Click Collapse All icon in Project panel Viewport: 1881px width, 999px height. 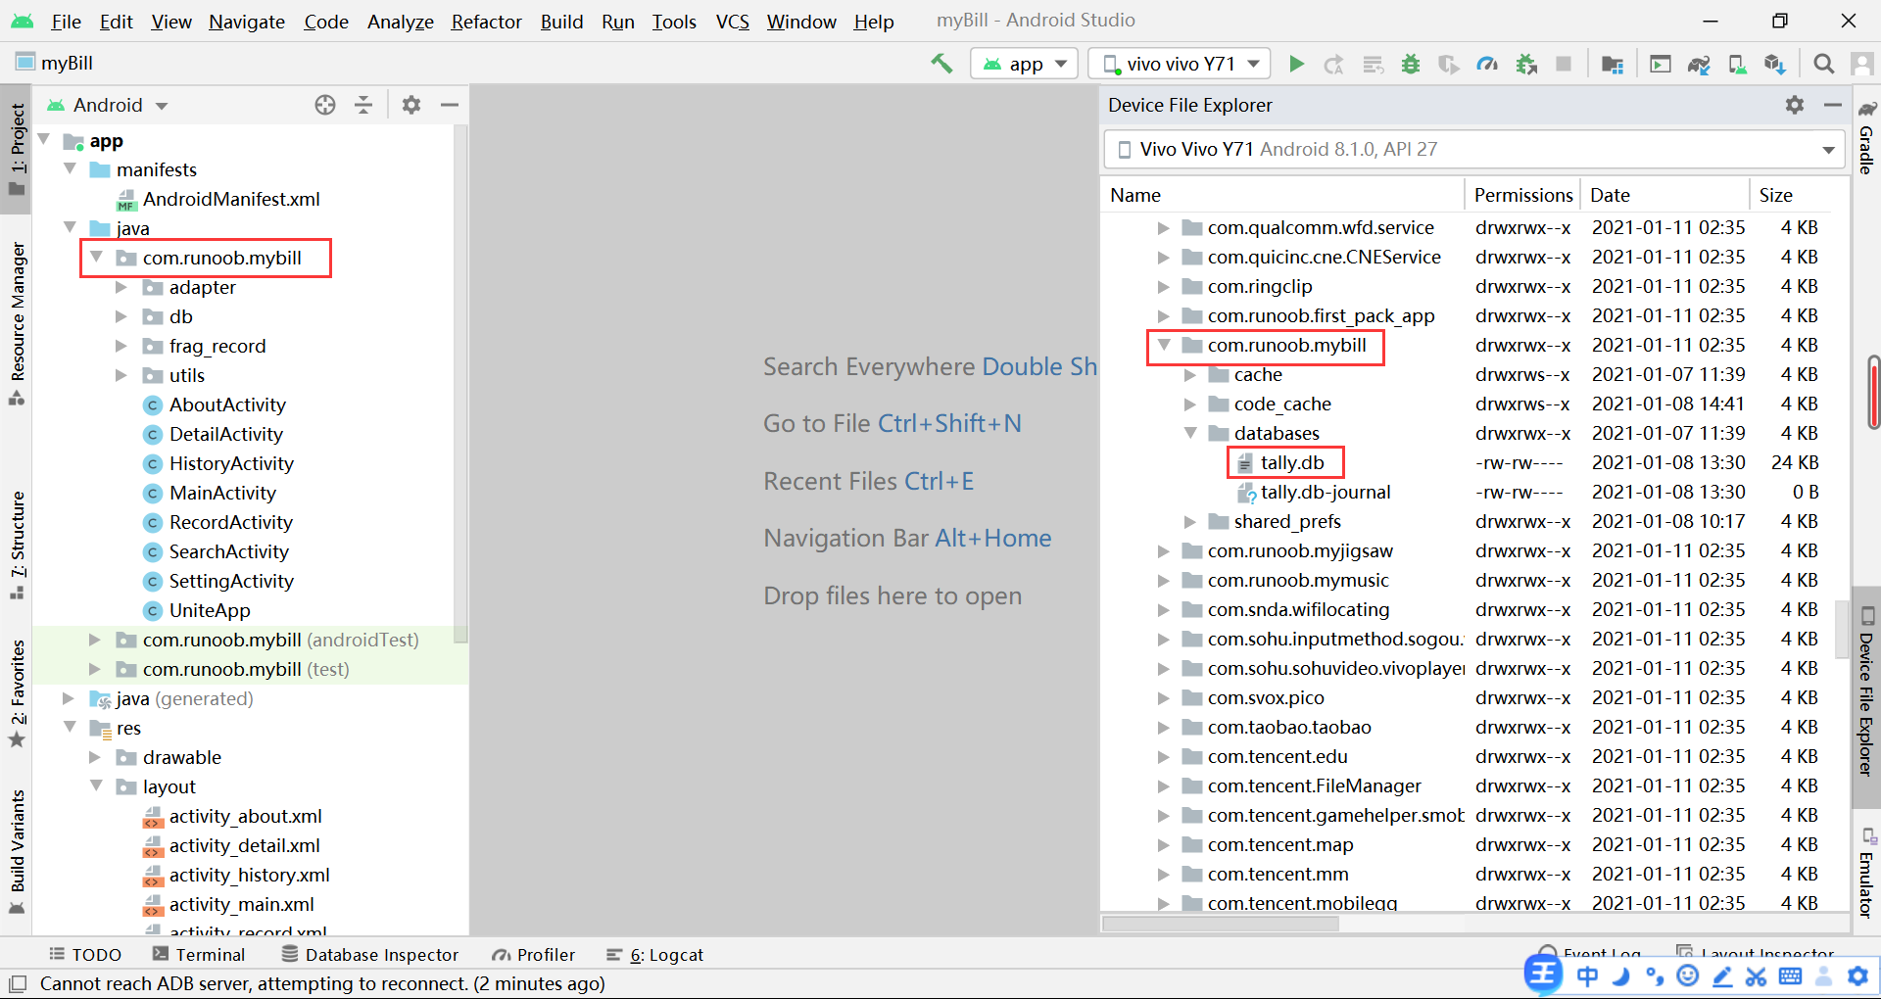(x=363, y=105)
